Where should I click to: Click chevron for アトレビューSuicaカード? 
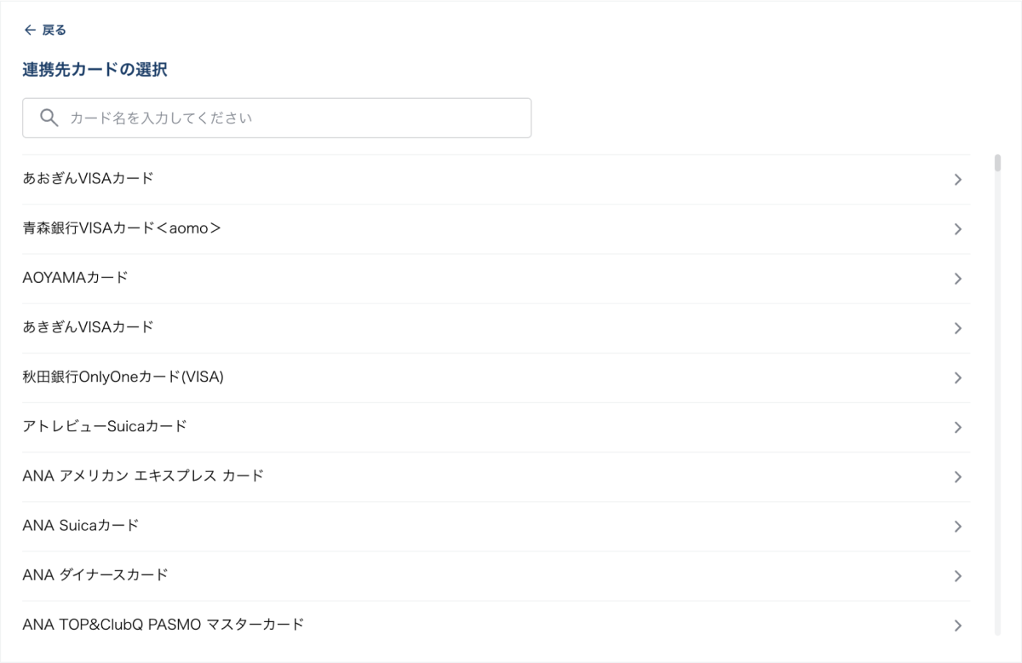point(958,427)
